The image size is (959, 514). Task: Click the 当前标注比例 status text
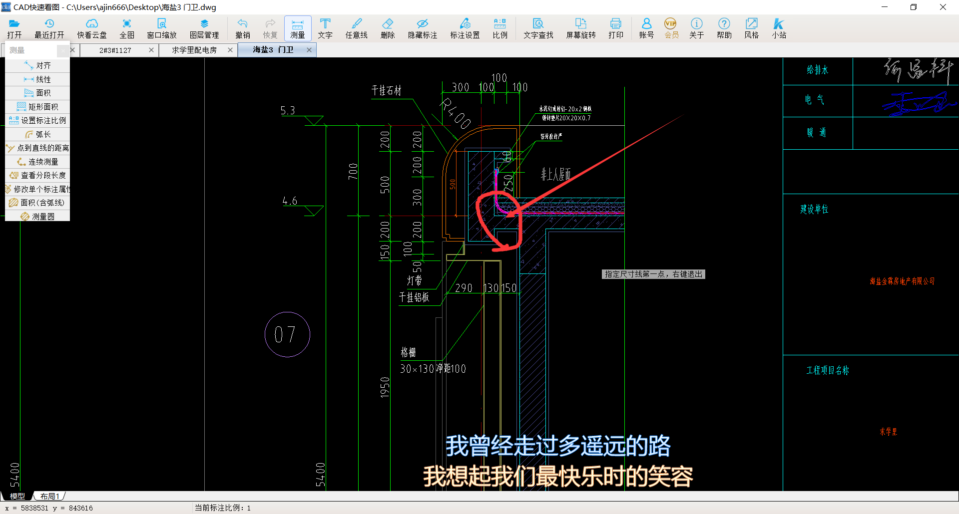(x=223, y=508)
